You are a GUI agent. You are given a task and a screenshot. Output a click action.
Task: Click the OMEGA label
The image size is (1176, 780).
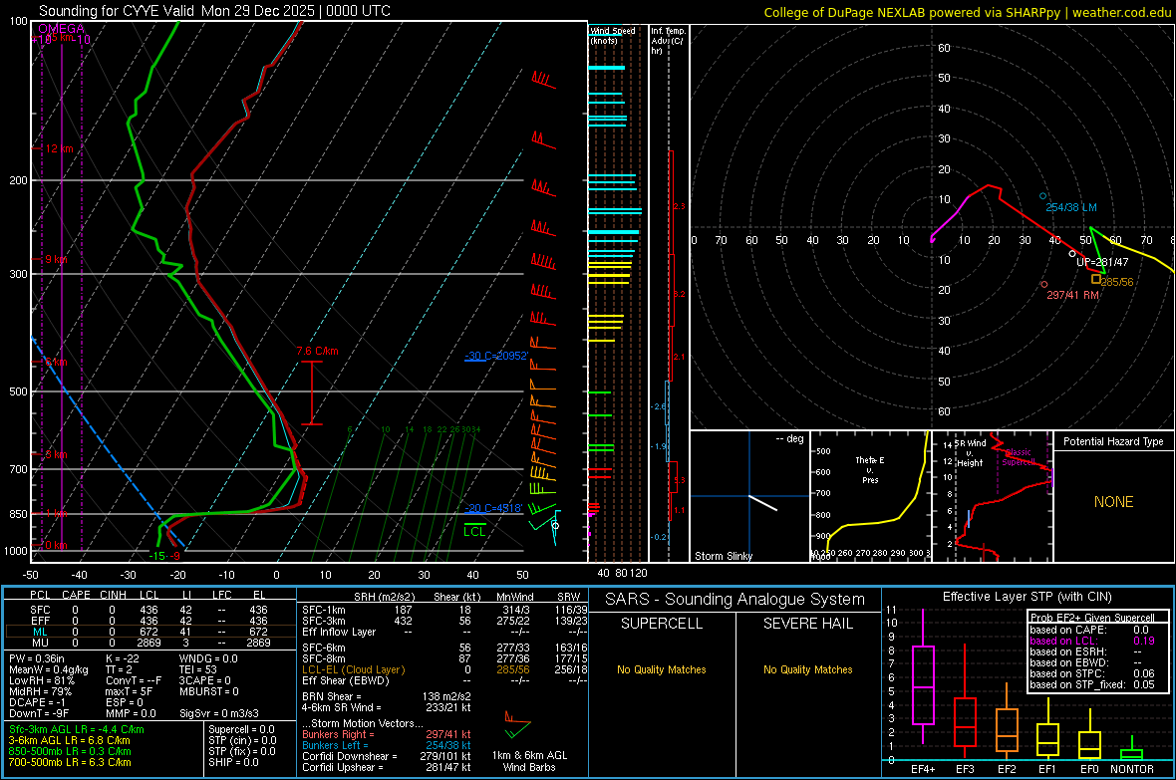(62, 29)
